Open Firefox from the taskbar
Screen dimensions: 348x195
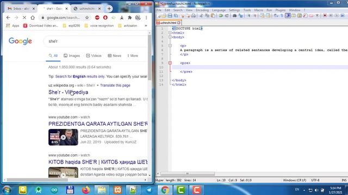pyautogui.click(x=86, y=190)
